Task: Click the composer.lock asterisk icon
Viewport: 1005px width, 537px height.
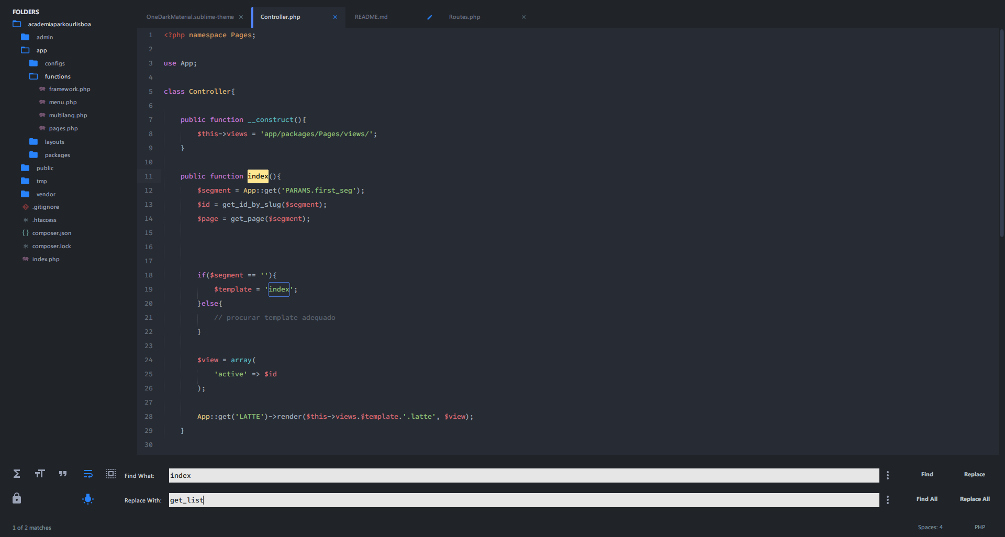Action: (x=26, y=246)
